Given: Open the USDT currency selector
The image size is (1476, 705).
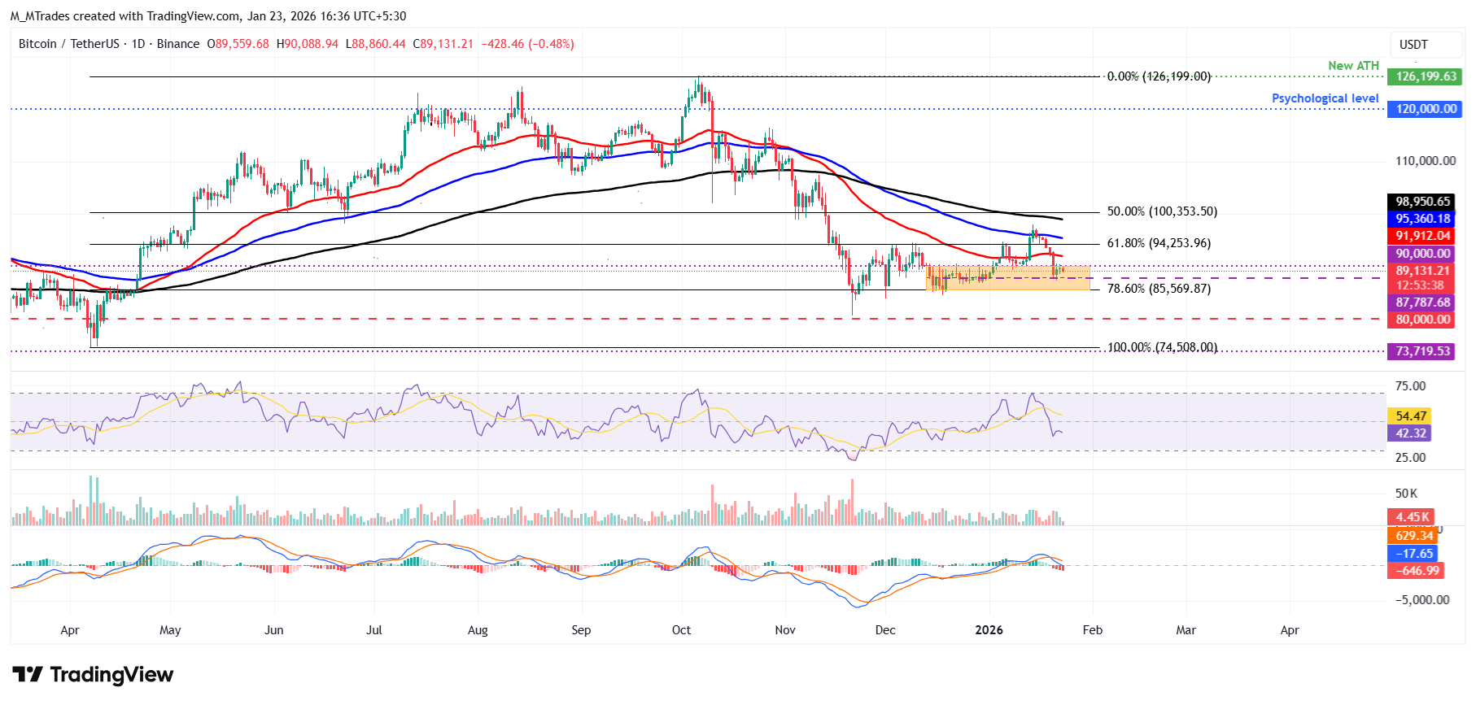Looking at the screenshot, I should 1413,45.
